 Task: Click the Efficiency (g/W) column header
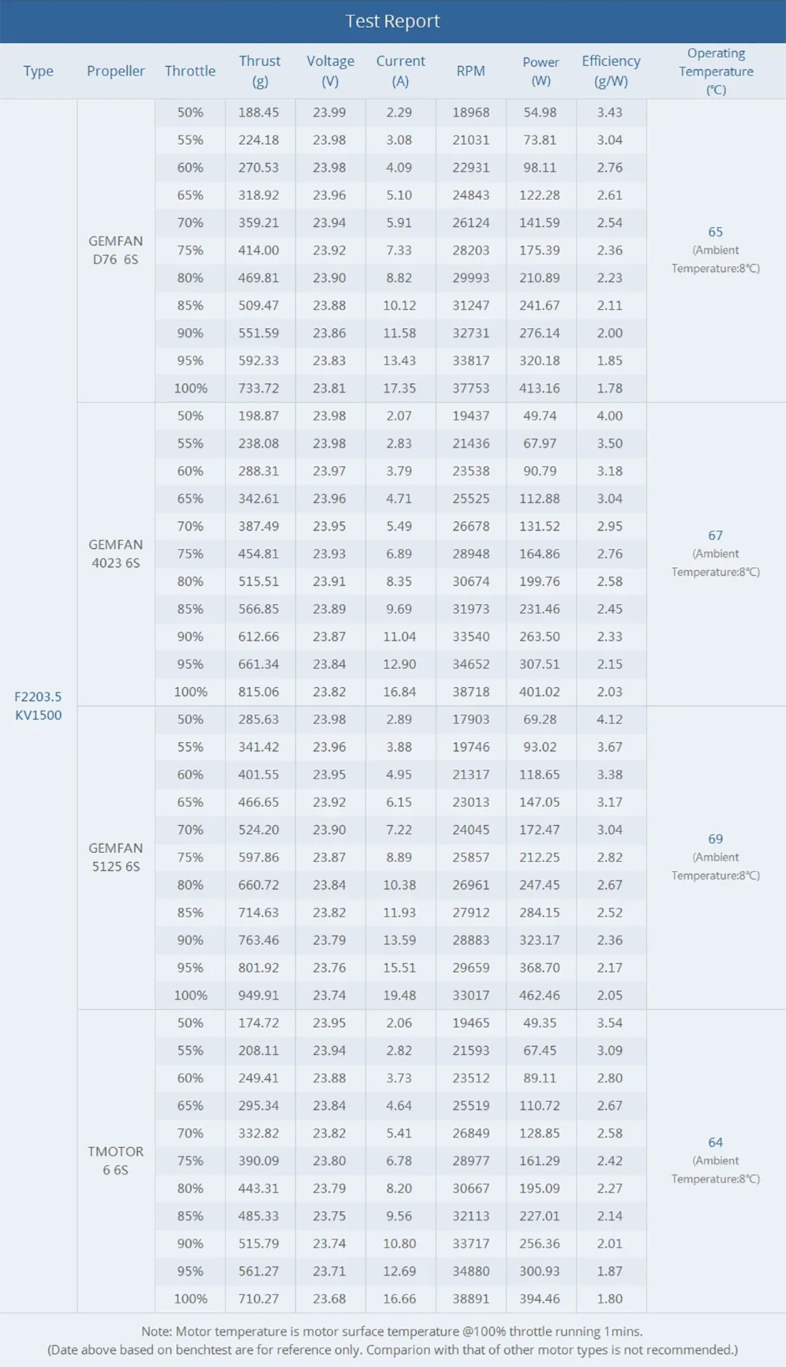point(610,71)
